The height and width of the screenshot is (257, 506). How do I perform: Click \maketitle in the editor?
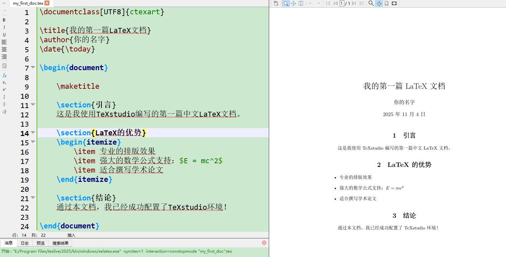coord(78,86)
